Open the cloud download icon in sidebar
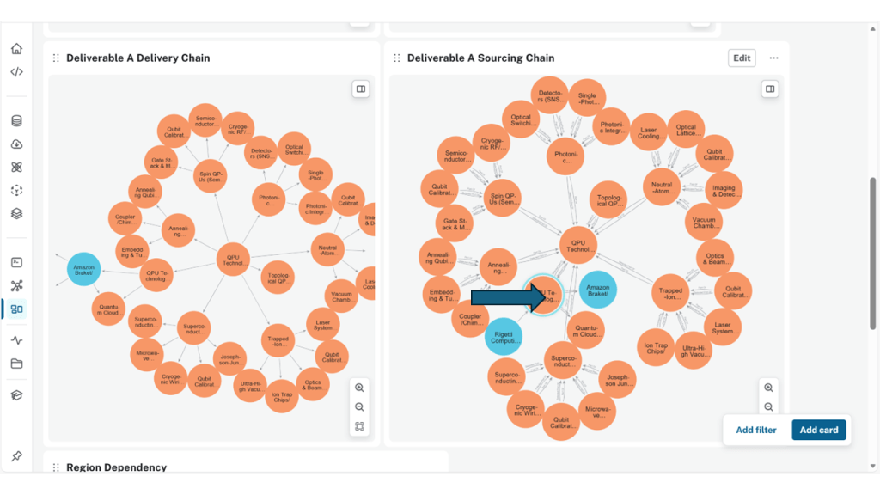Screen dimensions: 880x495 (16, 144)
